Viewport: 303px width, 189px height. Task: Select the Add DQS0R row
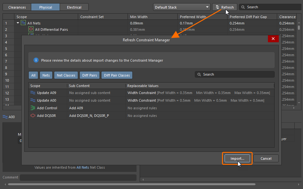(151, 116)
